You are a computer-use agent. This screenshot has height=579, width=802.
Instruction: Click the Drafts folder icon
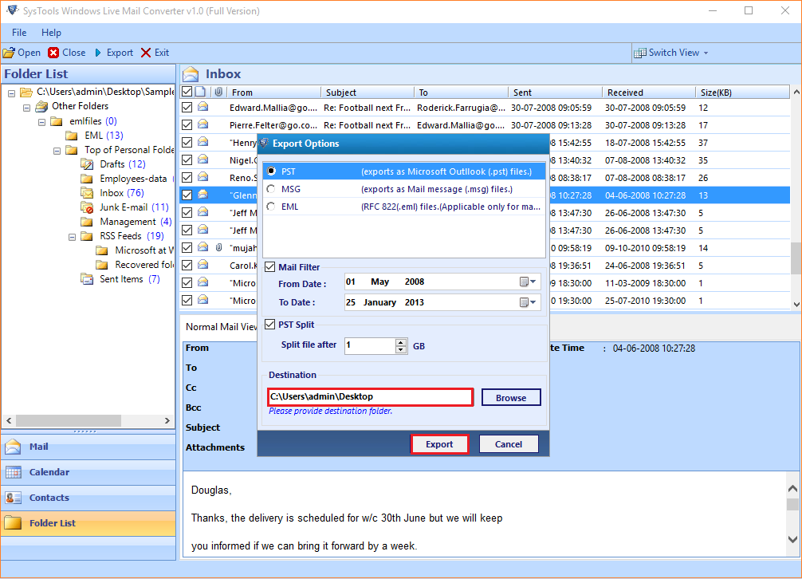(87, 164)
